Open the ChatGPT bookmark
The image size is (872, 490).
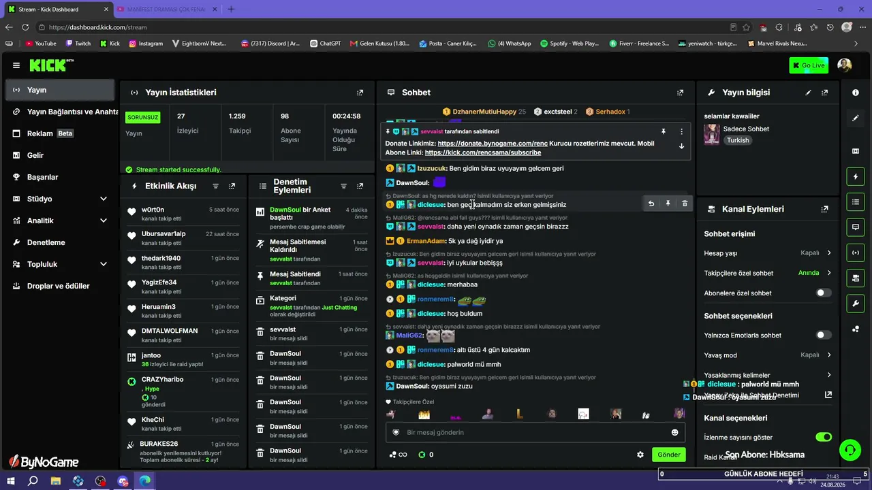(325, 44)
